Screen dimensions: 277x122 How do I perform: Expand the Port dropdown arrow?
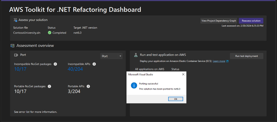pyautogui.click(x=120, y=56)
